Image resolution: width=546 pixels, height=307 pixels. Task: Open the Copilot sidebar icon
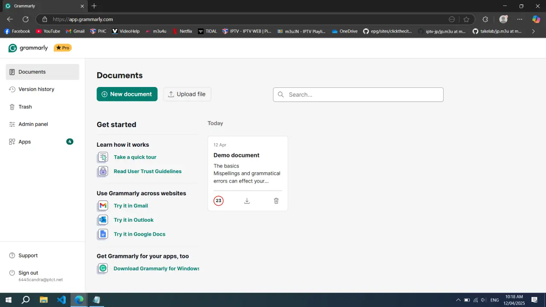tap(536, 19)
